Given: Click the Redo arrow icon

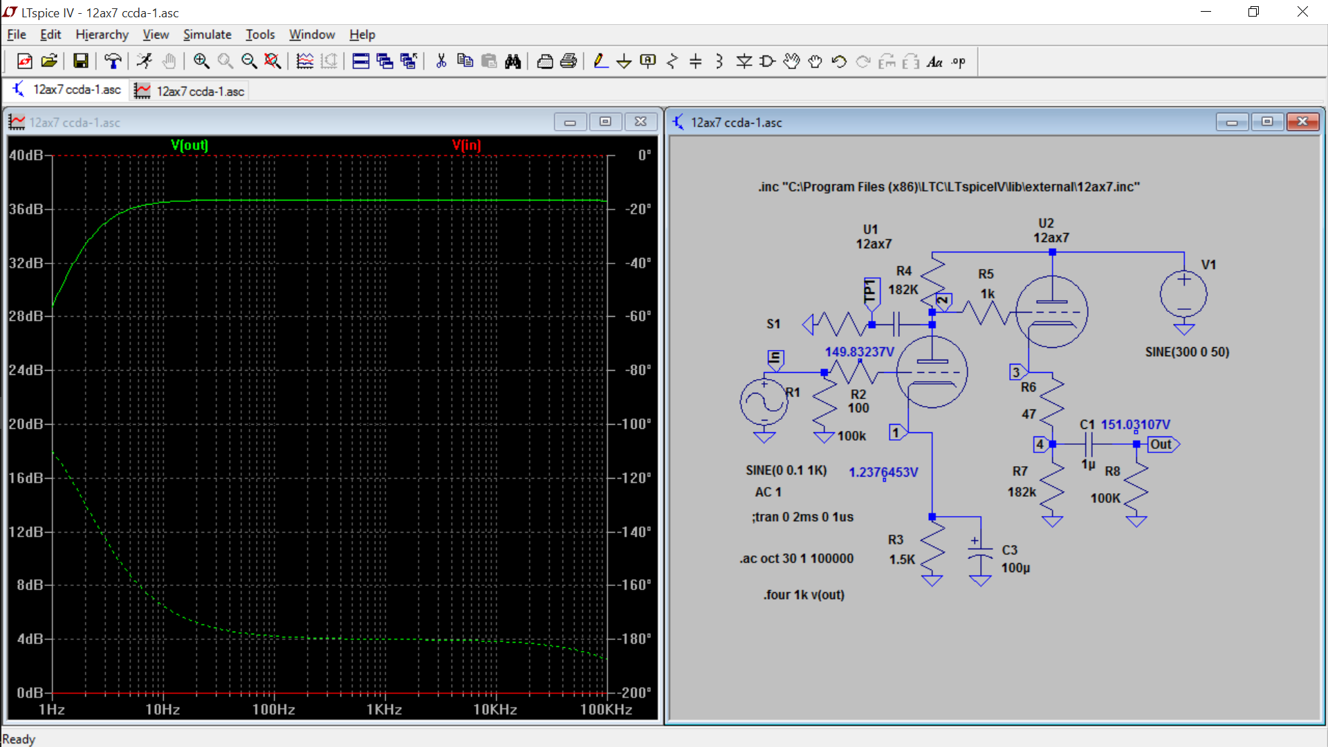Looking at the screenshot, I should click(x=863, y=62).
